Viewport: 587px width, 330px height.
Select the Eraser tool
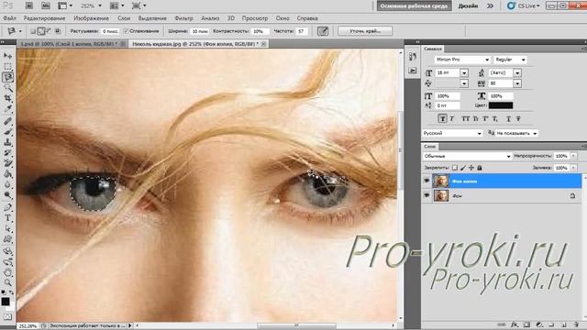coord(7,163)
